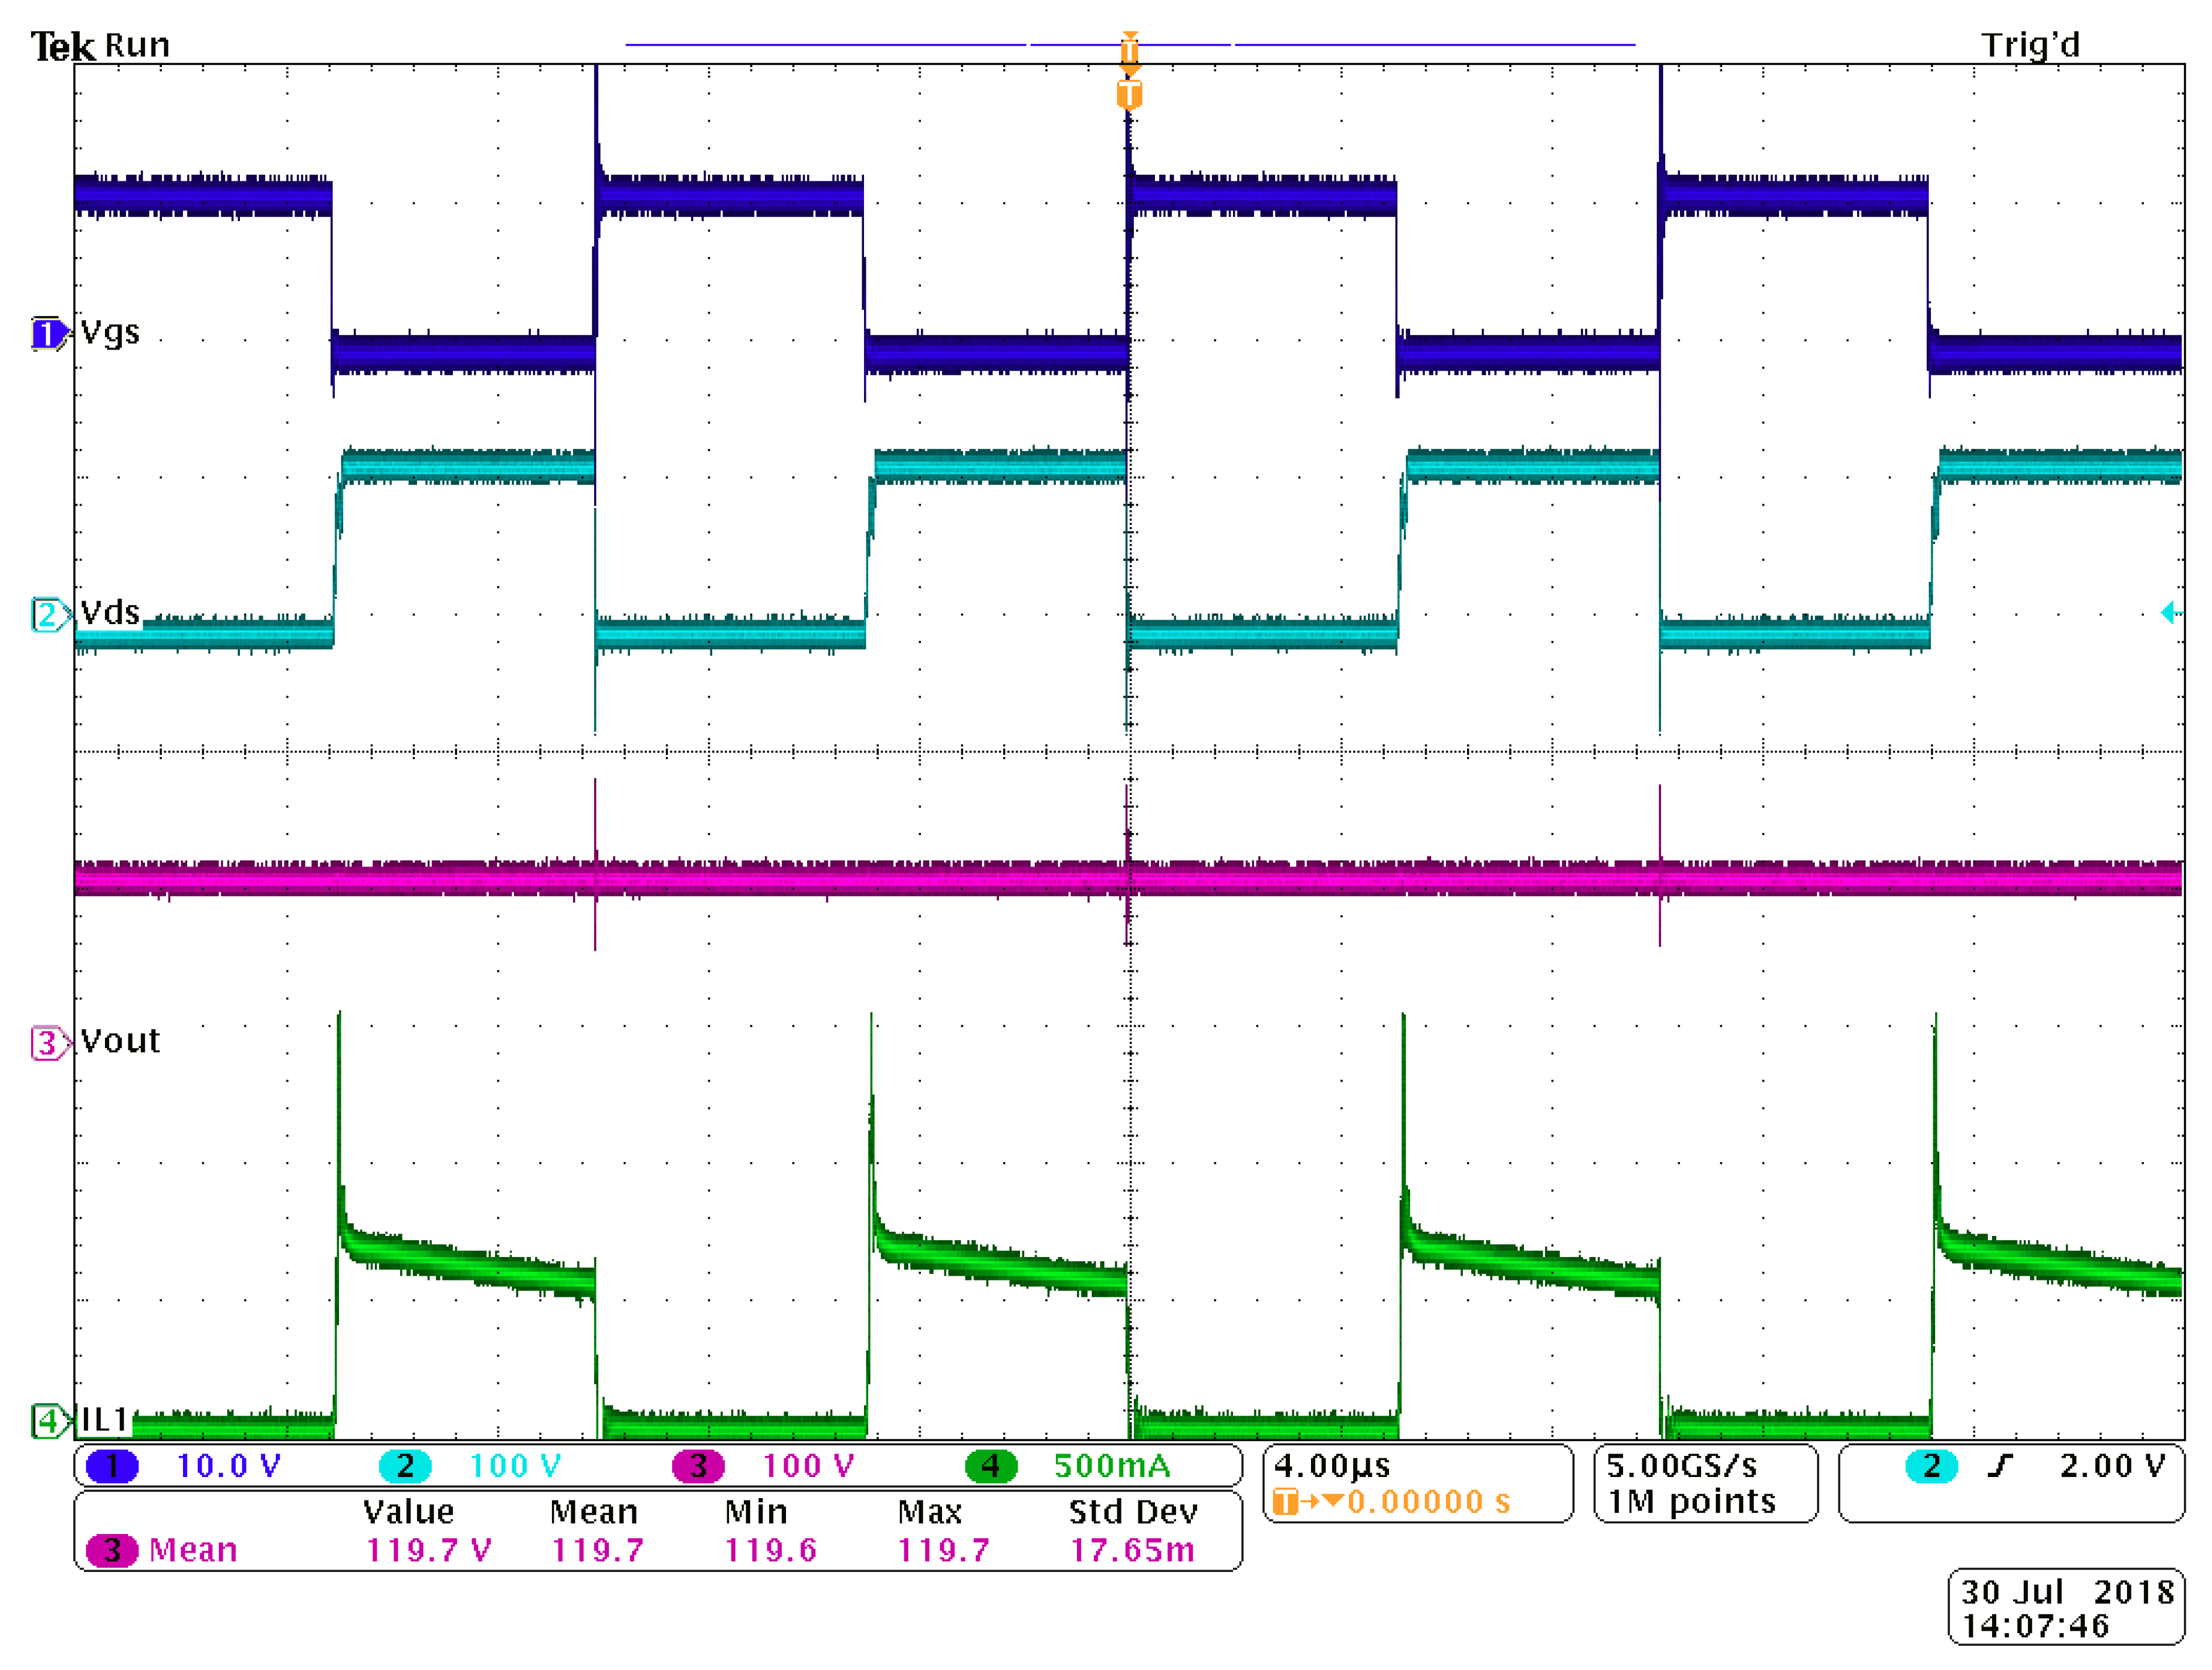
Task: Click the 4.00µs timebase readout
Action: (1332, 1466)
